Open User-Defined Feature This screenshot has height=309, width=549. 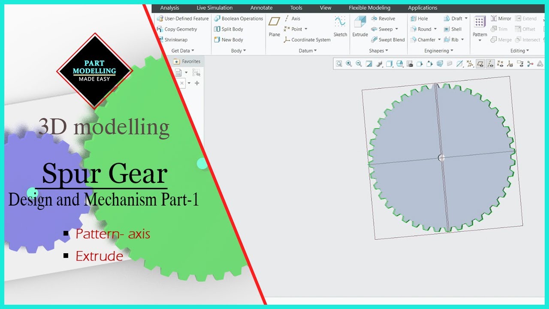(x=183, y=18)
